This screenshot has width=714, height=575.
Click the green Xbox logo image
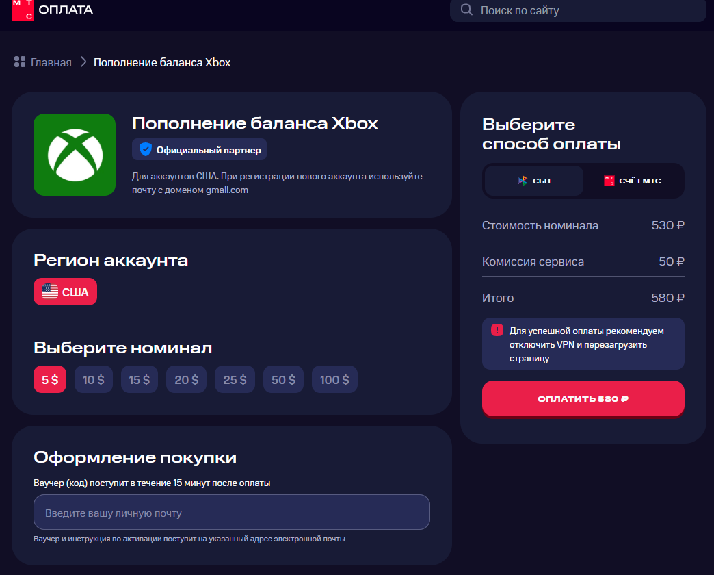coord(75,155)
